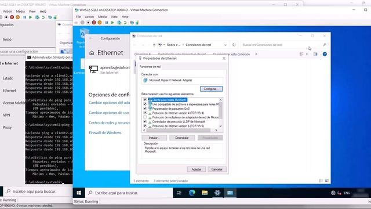Click the Refresh icon beside the address bar
The height and width of the screenshot is (209, 371).
[x=234, y=45]
